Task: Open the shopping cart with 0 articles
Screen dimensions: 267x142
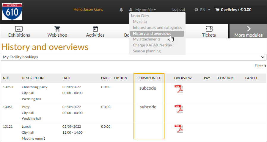Action: pos(217,10)
